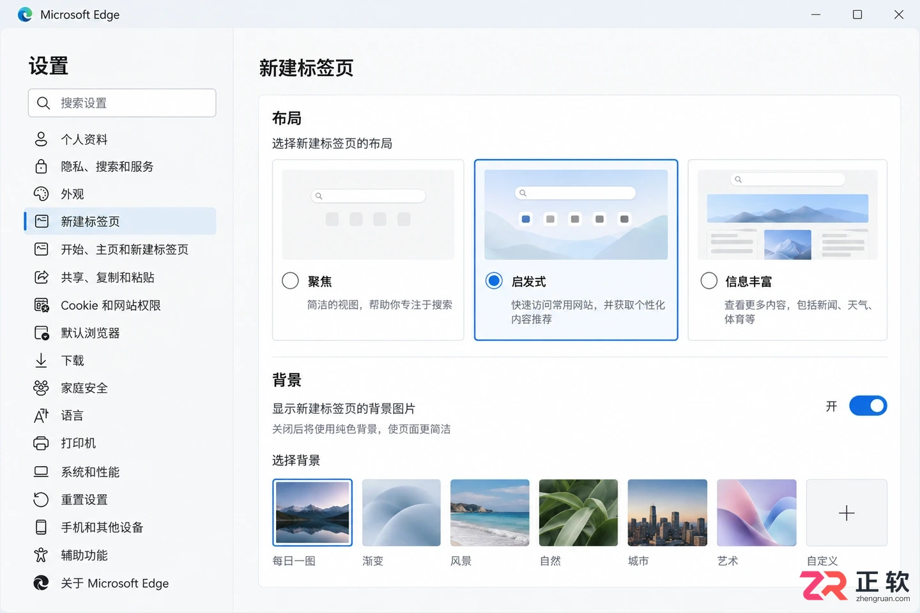Click the printer icon for 打印机
920x613 pixels.
[41, 443]
